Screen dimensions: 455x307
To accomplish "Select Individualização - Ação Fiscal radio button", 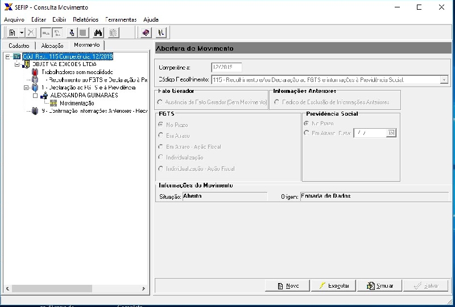I will coord(160,169).
